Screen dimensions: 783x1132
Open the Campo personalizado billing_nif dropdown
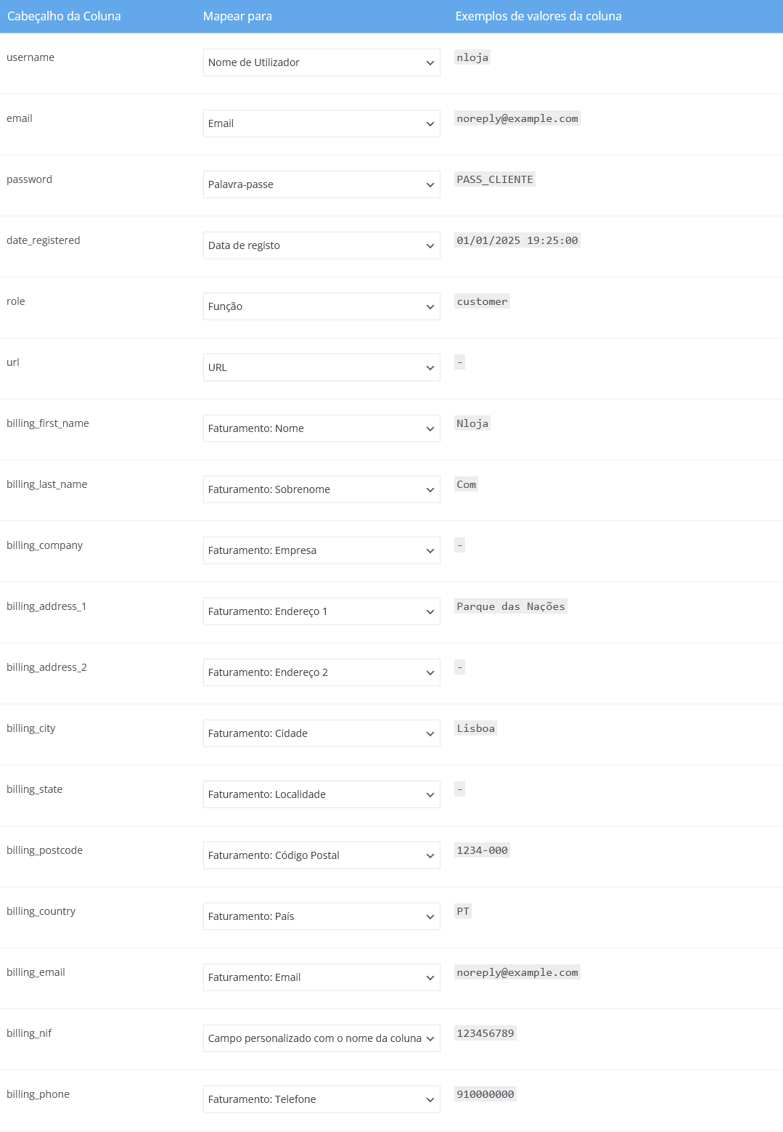(321, 1038)
